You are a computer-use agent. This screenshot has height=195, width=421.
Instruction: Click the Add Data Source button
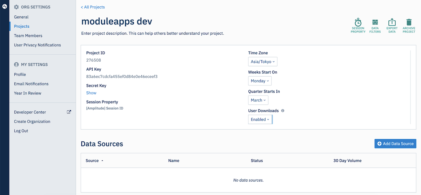395,144
